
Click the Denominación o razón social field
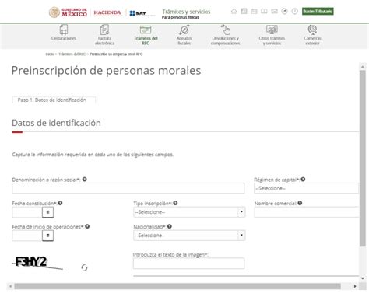[128, 188]
